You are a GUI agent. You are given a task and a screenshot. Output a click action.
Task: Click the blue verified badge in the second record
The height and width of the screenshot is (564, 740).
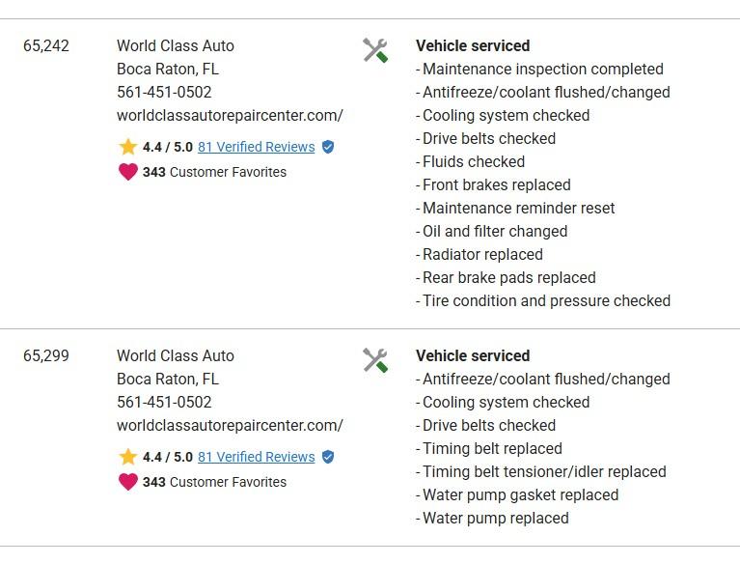pyautogui.click(x=328, y=457)
